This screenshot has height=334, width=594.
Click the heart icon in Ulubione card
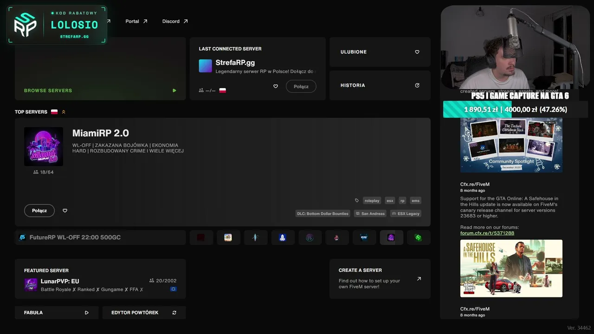(417, 52)
